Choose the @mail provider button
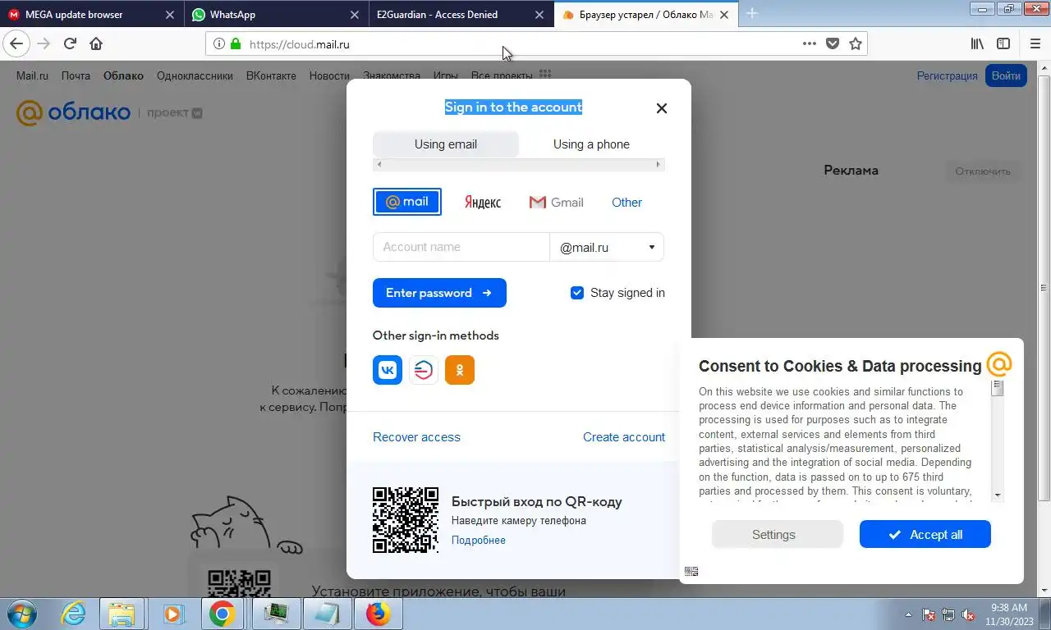1051x630 pixels. [407, 202]
